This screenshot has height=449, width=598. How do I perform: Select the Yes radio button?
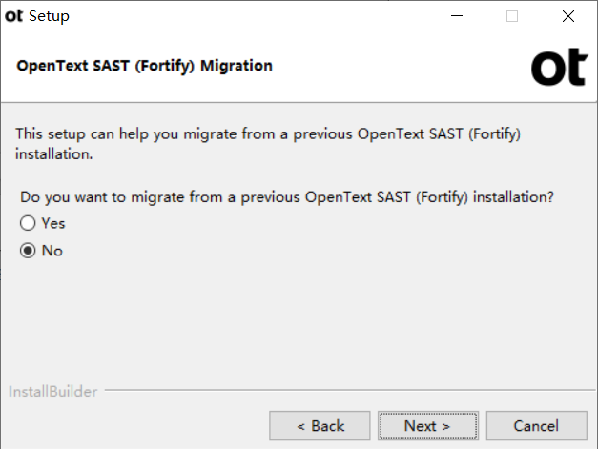[28, 223]
